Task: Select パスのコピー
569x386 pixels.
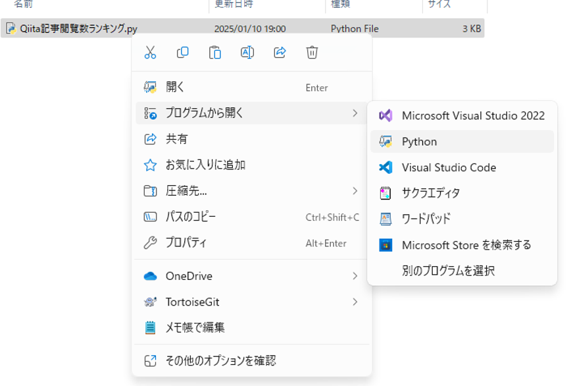Action: (x=251, y=217)
